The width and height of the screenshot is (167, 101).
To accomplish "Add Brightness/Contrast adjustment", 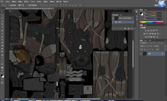I will [146, 30].
